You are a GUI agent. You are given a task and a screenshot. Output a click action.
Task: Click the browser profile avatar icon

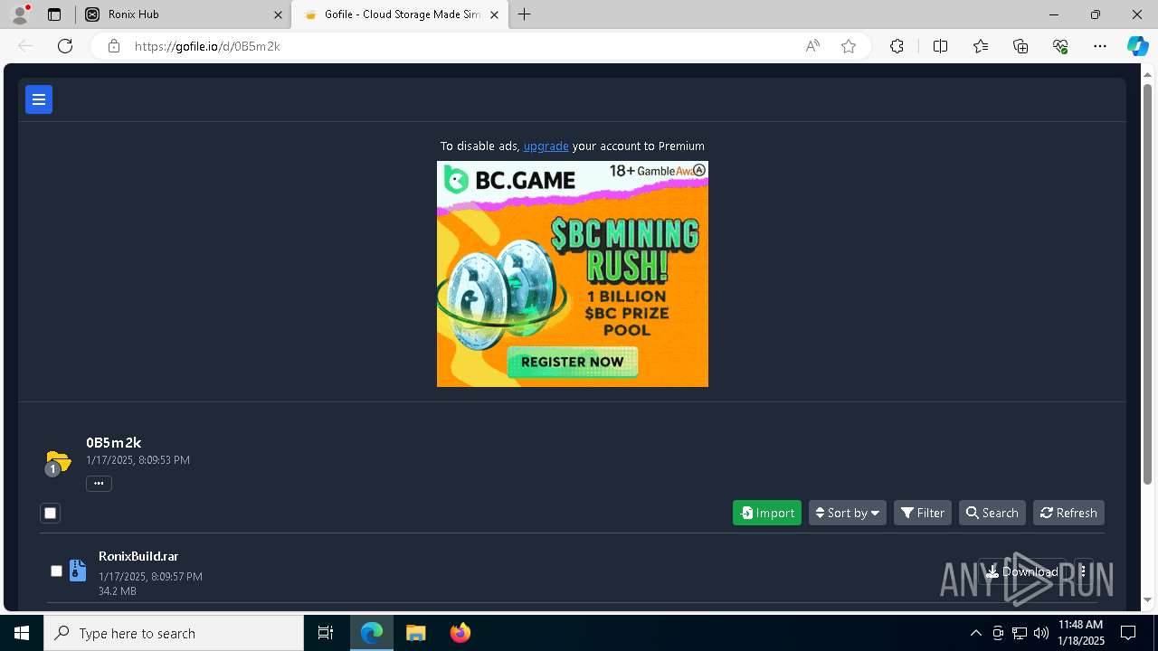(20, 14)
